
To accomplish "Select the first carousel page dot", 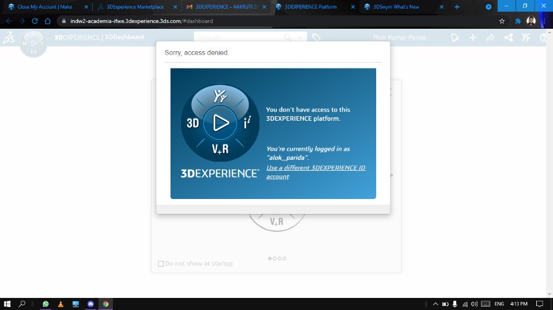I will (270, 258).
